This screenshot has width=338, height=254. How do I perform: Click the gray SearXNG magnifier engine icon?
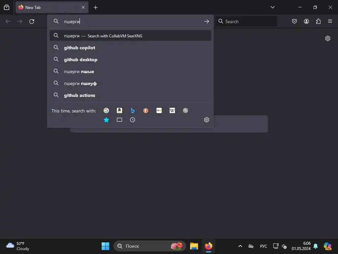pyautogui.click(x=186, y=110)
